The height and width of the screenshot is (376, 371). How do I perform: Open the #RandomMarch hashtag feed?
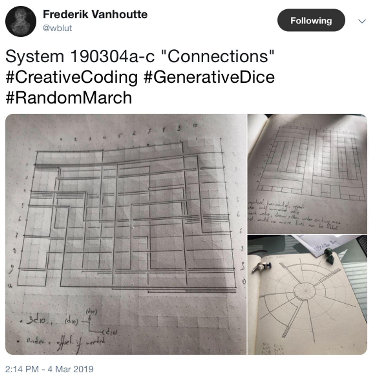coord(68,98)
